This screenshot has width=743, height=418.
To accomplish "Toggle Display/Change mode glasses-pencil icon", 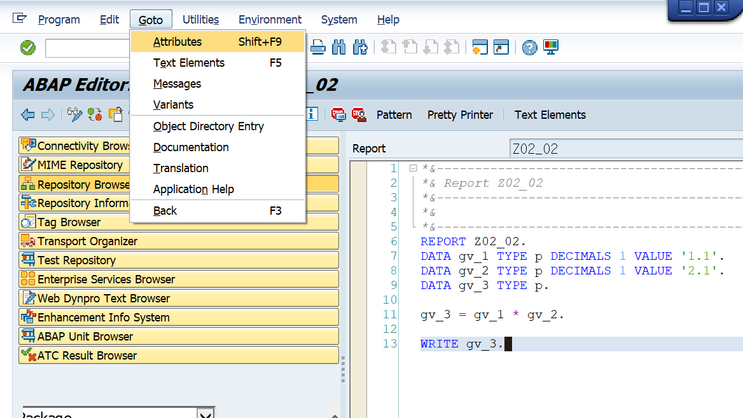I will coord(74,114).
